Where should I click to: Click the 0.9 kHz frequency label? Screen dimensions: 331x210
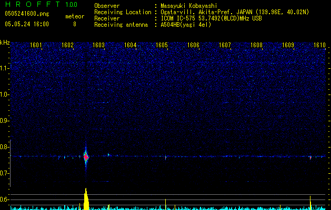[x=4, y=121]
